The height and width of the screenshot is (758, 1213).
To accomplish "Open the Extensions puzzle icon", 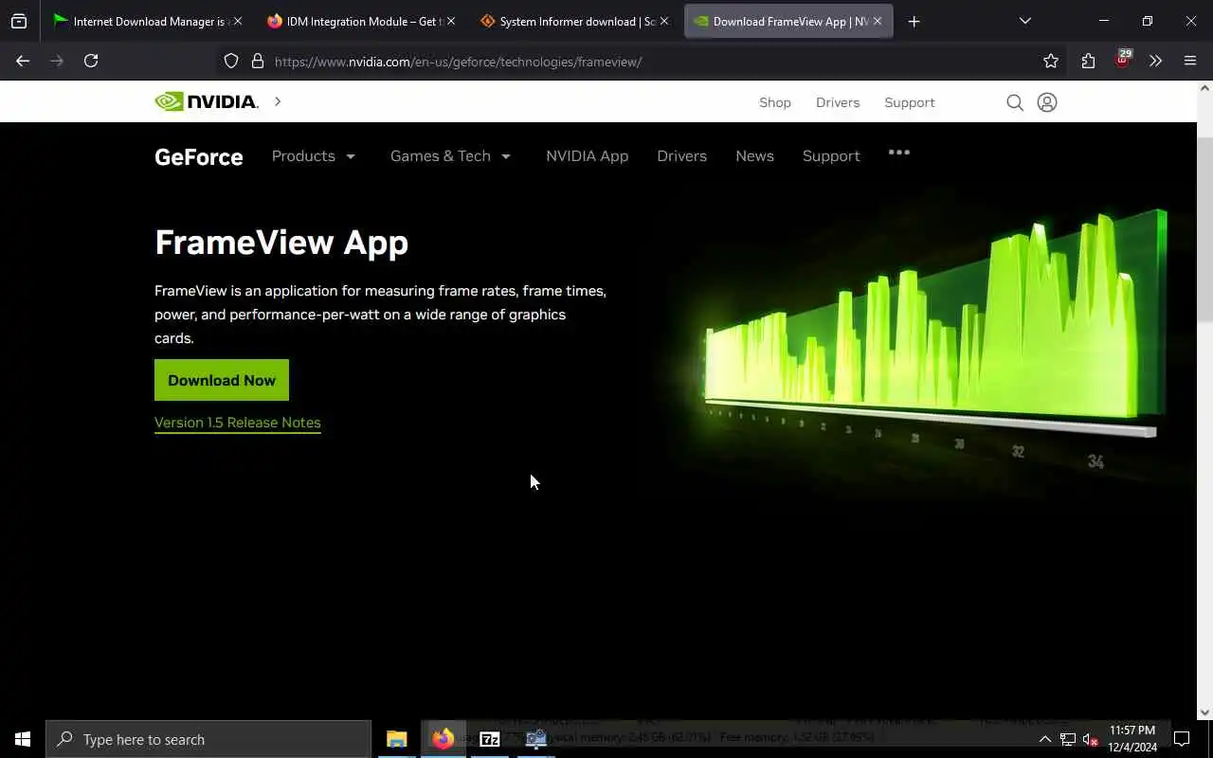I will 1088,61.
